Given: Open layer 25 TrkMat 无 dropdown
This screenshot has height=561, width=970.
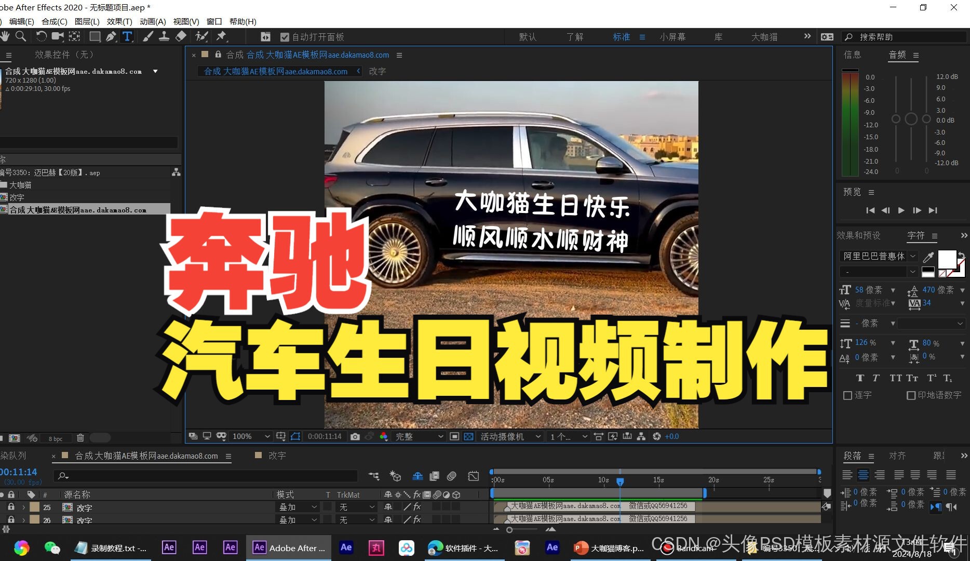Looking at the screenshot, I should click(356, 507).
